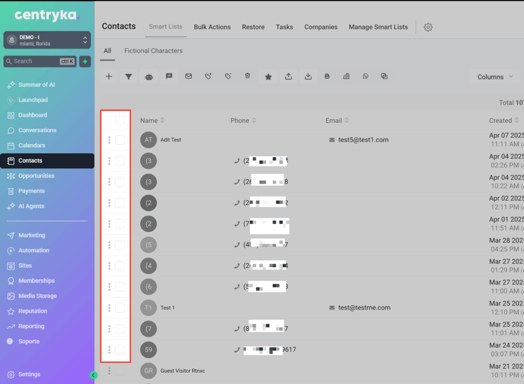Viewport: 524px width, 384px height.
Task: Sort contacts by the Name column
Action: point(152,121)
